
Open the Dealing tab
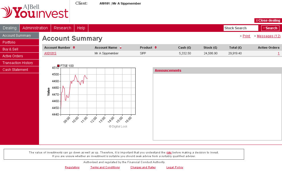coord(10,28)
